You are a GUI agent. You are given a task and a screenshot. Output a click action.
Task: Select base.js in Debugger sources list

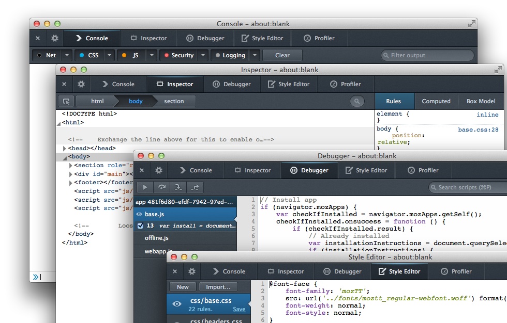click(x=186, y=214)
